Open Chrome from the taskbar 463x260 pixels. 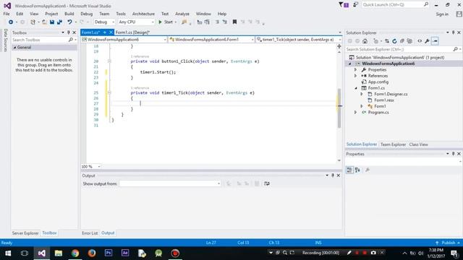[75, 253]
